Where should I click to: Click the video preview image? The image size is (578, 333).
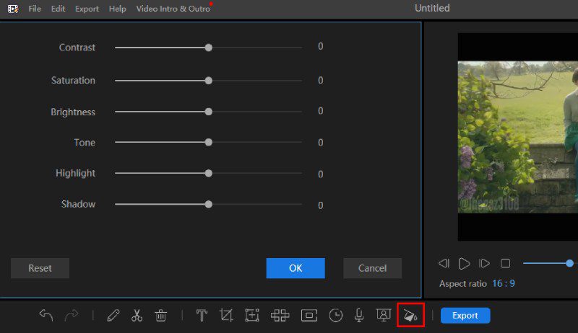pos(517,137)
